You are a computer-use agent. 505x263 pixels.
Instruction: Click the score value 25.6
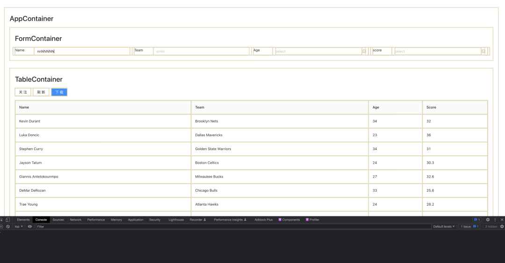pos(430,190)
